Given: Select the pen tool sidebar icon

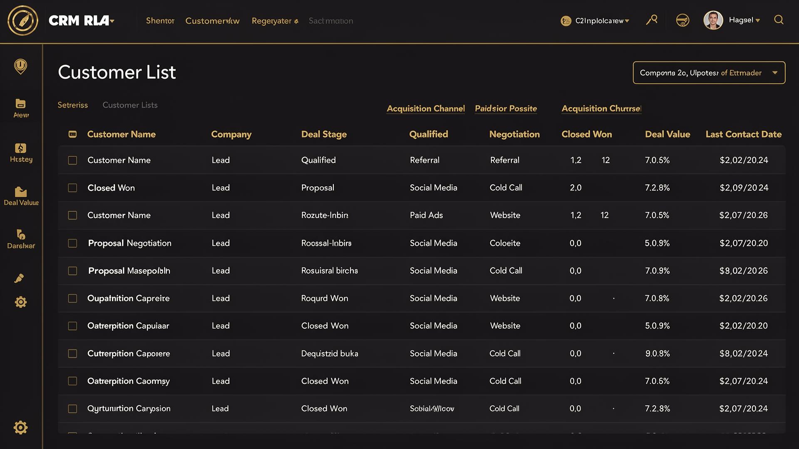Looking at the screenshot, I should tap(19, 278).
